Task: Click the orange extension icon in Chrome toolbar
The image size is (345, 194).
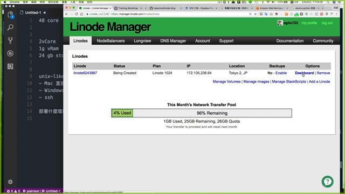Action: [286, 14]
